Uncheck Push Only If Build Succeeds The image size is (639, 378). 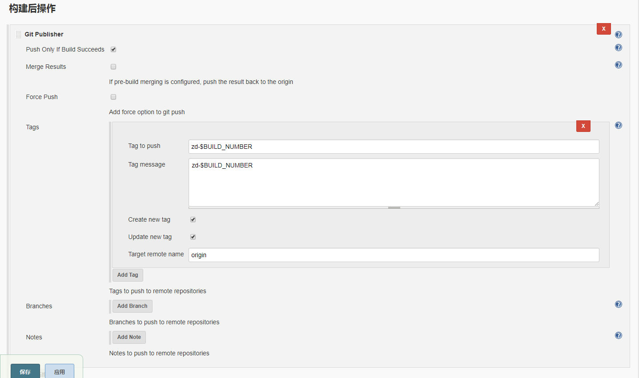(113, 49)
